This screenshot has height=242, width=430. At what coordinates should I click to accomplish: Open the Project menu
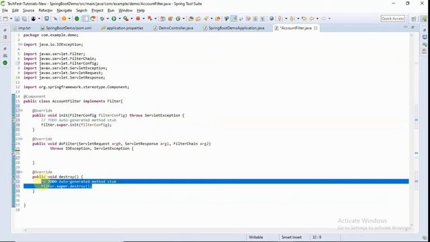[x=97, y=11]
